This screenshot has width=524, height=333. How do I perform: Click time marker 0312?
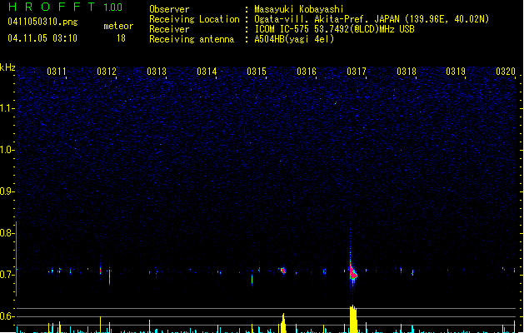click(107, 72)
